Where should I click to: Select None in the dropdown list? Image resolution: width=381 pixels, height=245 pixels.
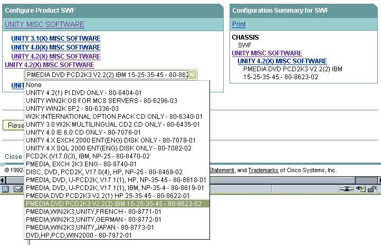(117, 85)
